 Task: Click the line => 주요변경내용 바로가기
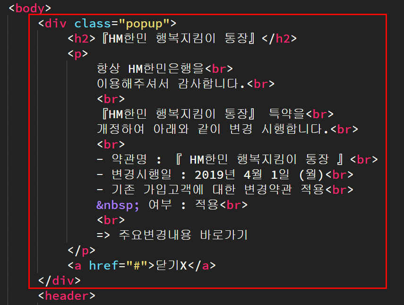point(172,235)
